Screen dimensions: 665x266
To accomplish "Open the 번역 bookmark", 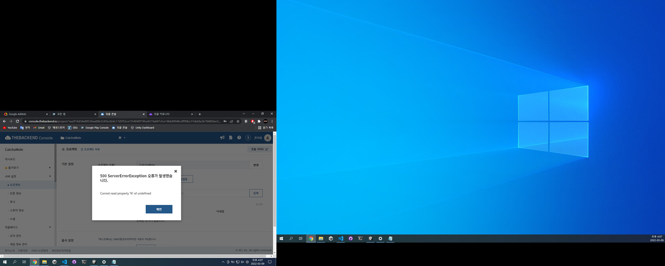I will point(25,128).
